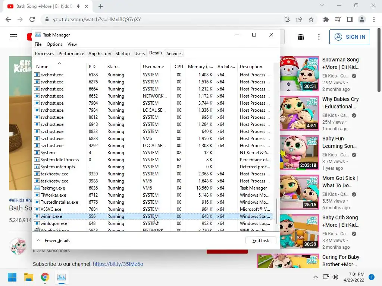Bookmark this page with the star icon
The image size is (382, 286).
point(311,19)
